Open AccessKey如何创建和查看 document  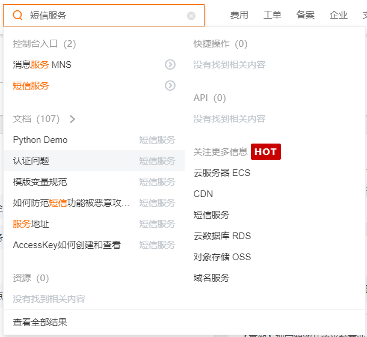(x=67, y=245)
